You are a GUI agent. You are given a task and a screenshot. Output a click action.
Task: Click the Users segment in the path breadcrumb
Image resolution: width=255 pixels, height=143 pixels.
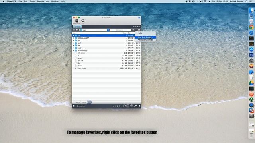(x=78, y=102)
